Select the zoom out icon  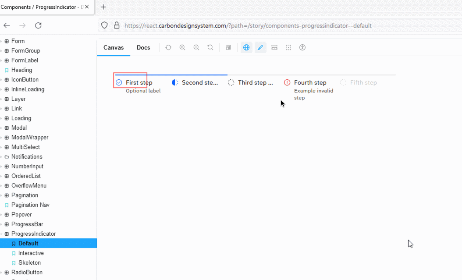(x=196, y=47)
